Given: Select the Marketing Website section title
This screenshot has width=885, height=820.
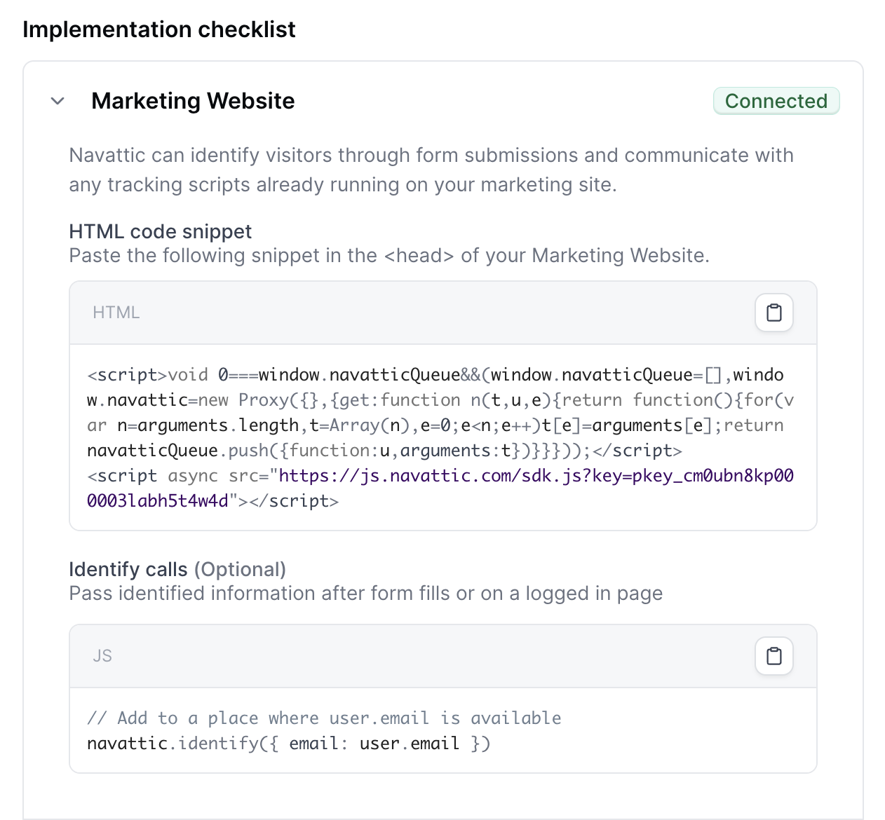Looking at the screenshot, I should point(193,101).
